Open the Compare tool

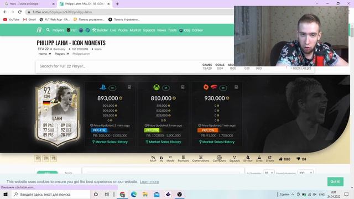tap(219, 159)
